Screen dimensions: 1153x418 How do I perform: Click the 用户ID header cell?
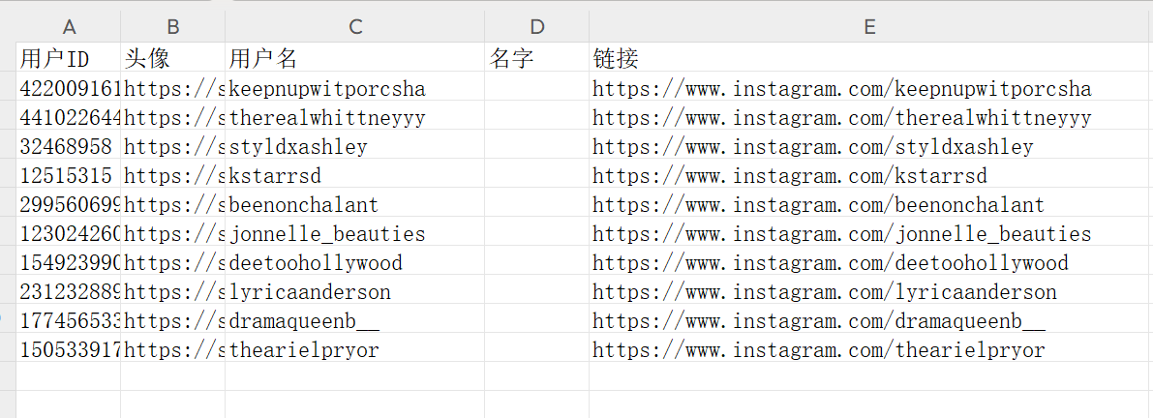[69, 58]
